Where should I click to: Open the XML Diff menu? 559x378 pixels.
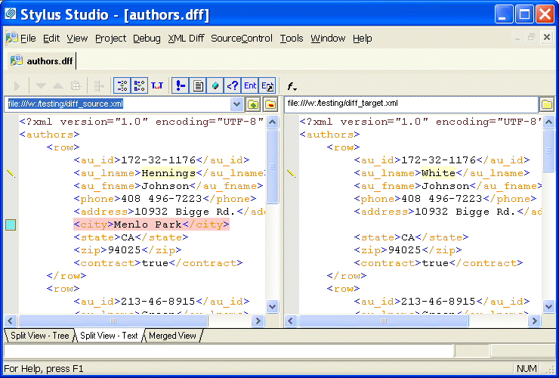(186, 39)
